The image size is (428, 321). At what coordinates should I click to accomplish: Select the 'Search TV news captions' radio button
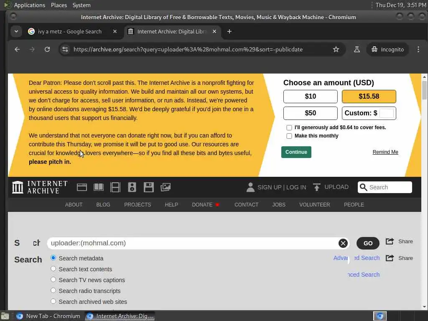(x=53, y=280)
